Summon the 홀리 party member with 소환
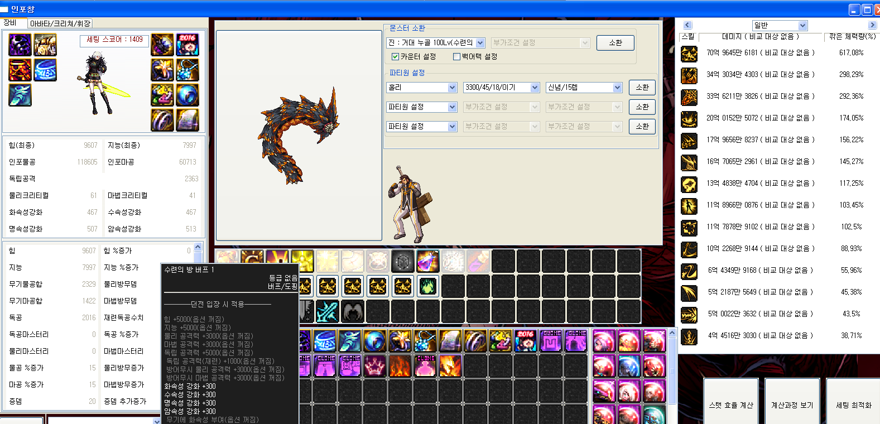Screen dimensions: 880x424 tap(642, 88)
